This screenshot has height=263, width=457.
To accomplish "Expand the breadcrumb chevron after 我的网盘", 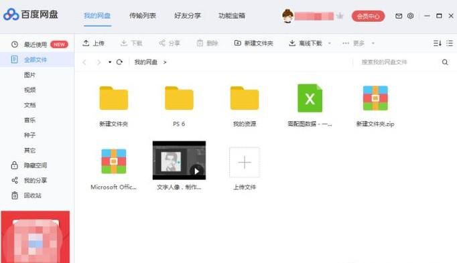I will point(165,62).
